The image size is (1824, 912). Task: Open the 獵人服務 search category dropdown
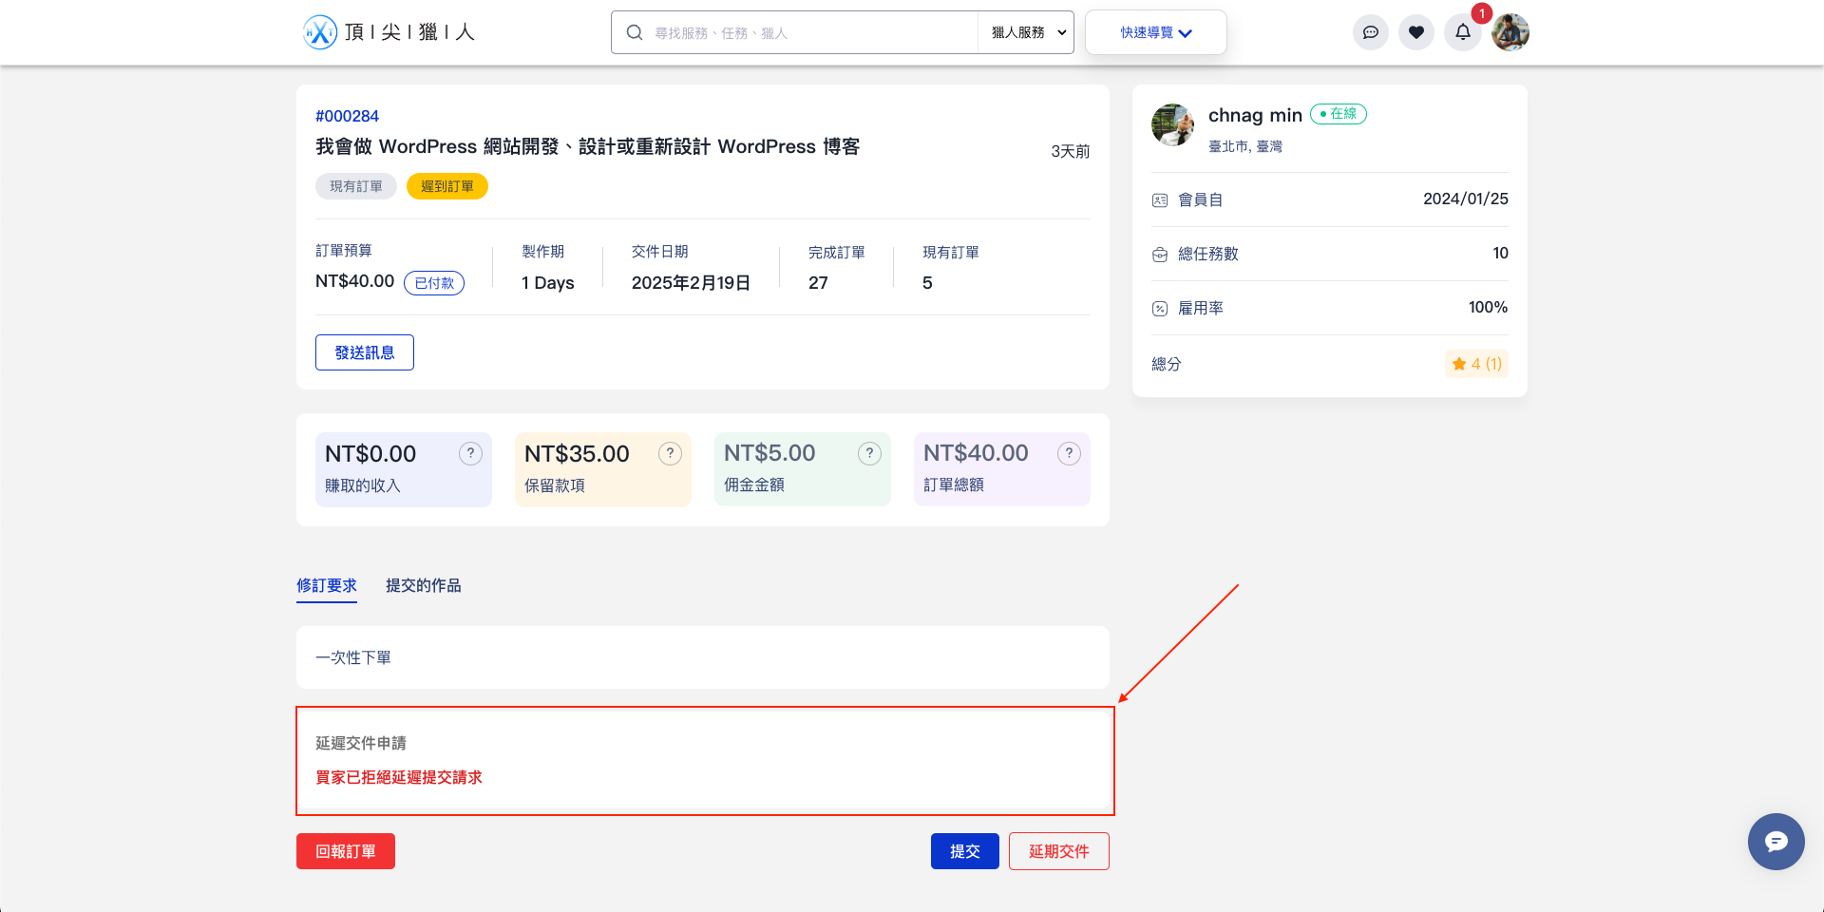pos(1026,32)
